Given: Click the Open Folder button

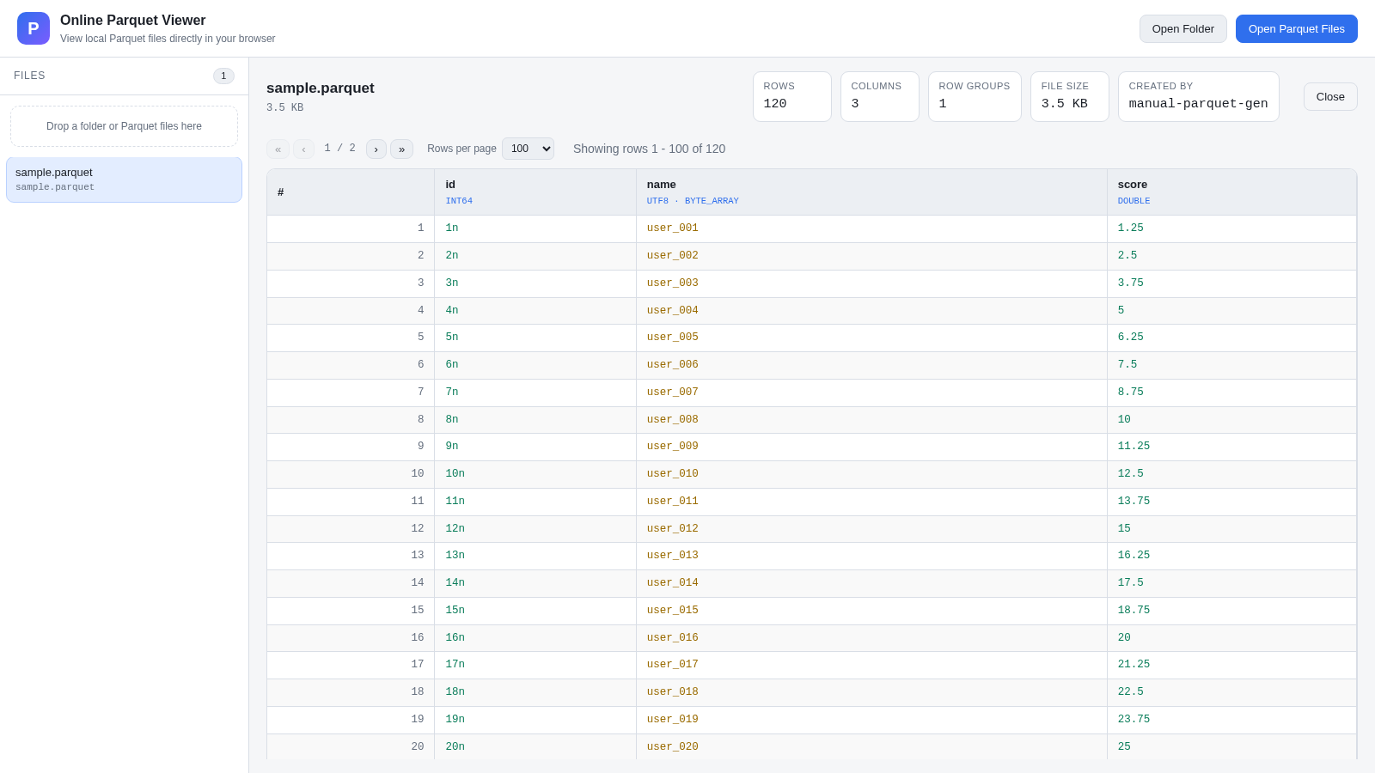Looking at the screenshot, I should point(1183,28).
